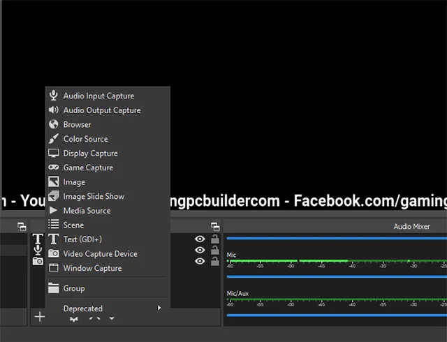Add a Browser source from the menu
This screenshot has height=342, width=447.
click(x=108, y=124)
